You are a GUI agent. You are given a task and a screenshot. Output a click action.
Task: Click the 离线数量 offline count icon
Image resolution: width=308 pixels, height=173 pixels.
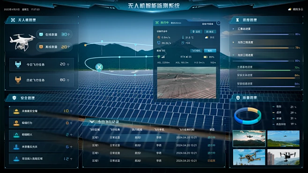[41, 47]
